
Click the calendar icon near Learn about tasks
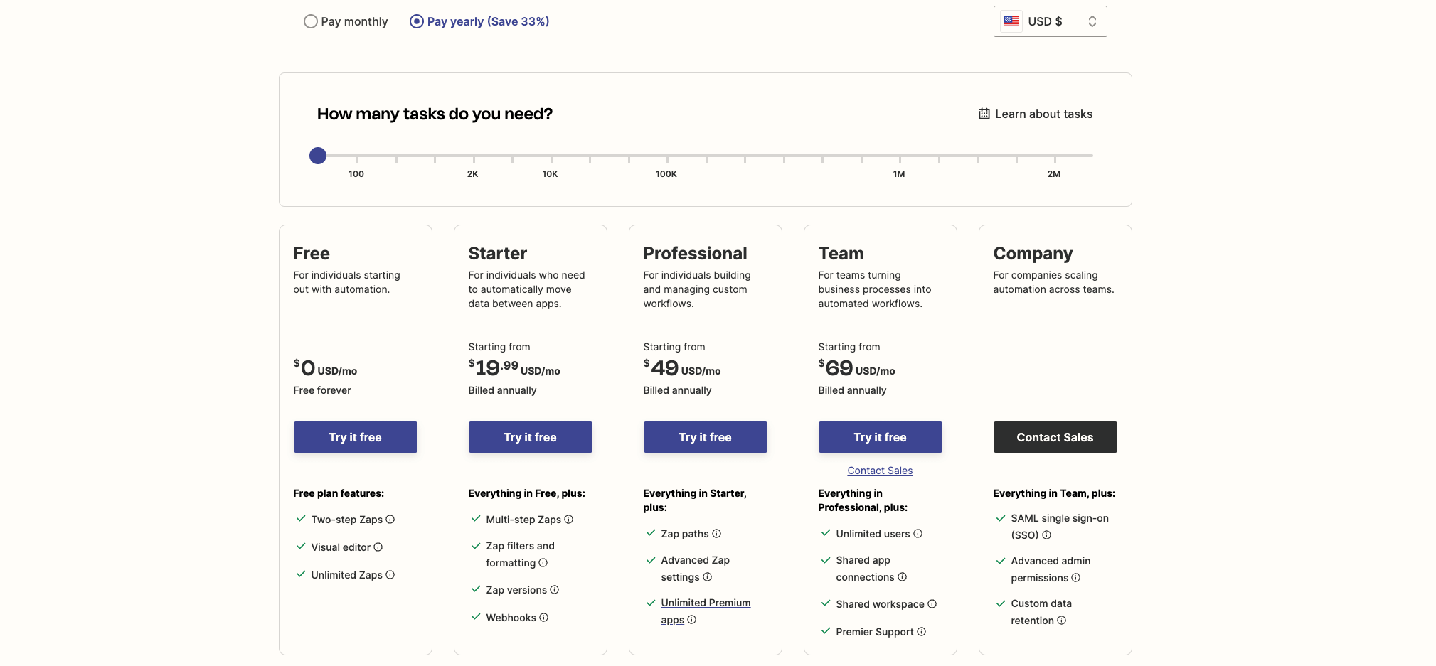[984, 113]
